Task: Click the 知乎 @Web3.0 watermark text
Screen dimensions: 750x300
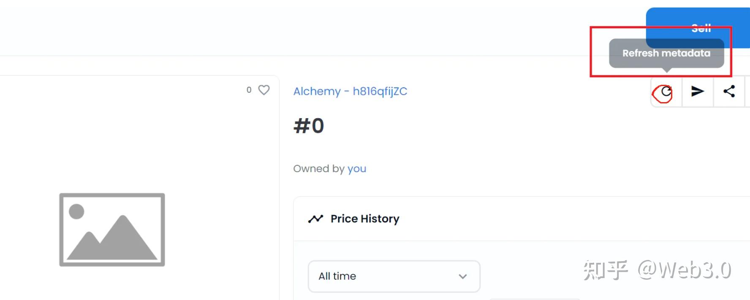Action: 657,270
